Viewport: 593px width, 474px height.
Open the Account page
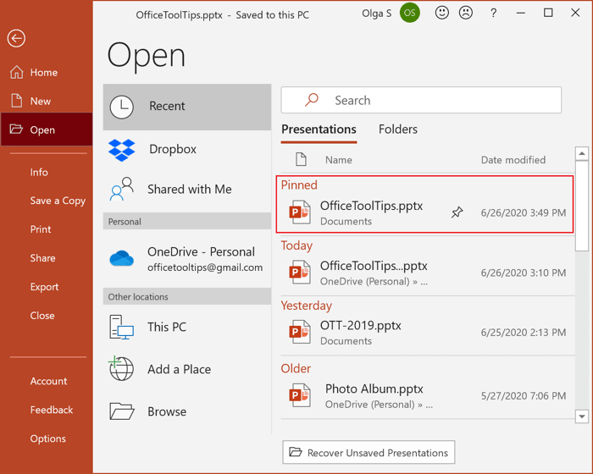47,381
